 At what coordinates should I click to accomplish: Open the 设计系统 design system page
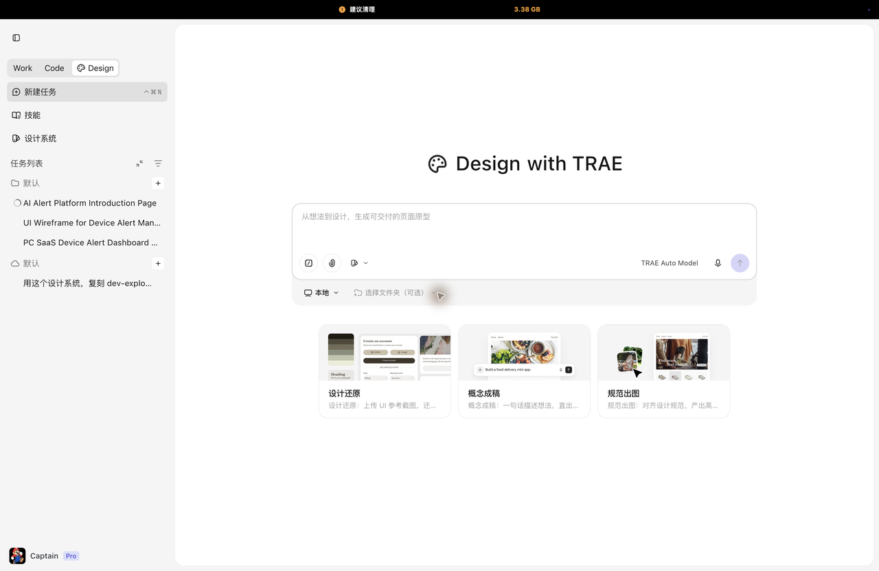tap(87, 139)
